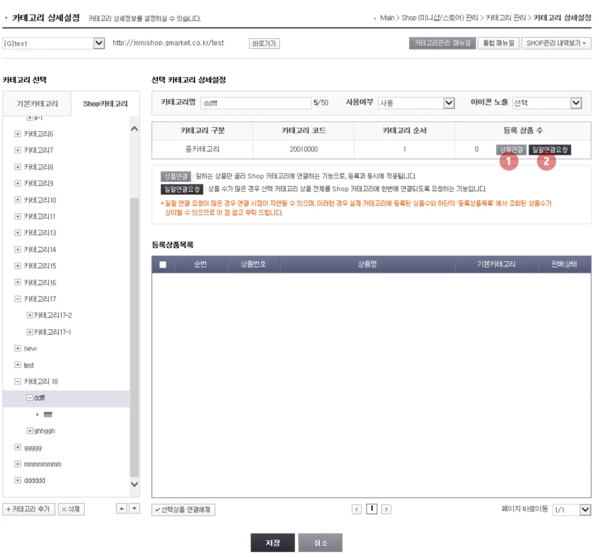Screen dimensions: 599x558
Task: Move selected category down with arrow button
Action: pos(134,509)
